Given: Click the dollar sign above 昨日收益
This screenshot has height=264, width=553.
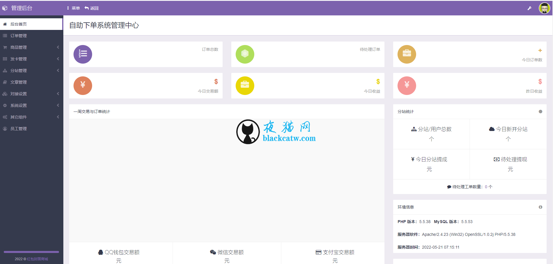Looking at the screenshot, I should coord(540,82).
